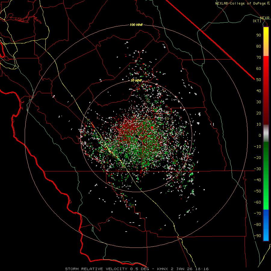
Task: Click the positive 60 scale label
Action: (259, 68)
